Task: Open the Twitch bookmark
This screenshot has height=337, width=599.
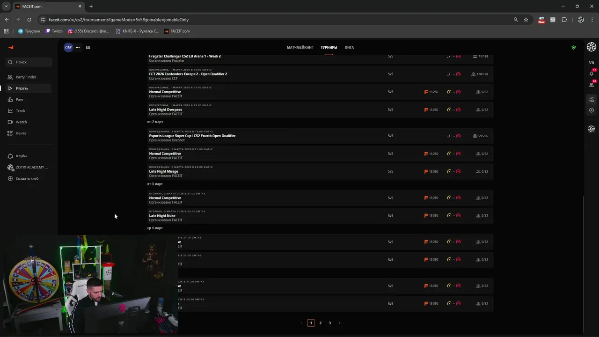Action: 54,31
